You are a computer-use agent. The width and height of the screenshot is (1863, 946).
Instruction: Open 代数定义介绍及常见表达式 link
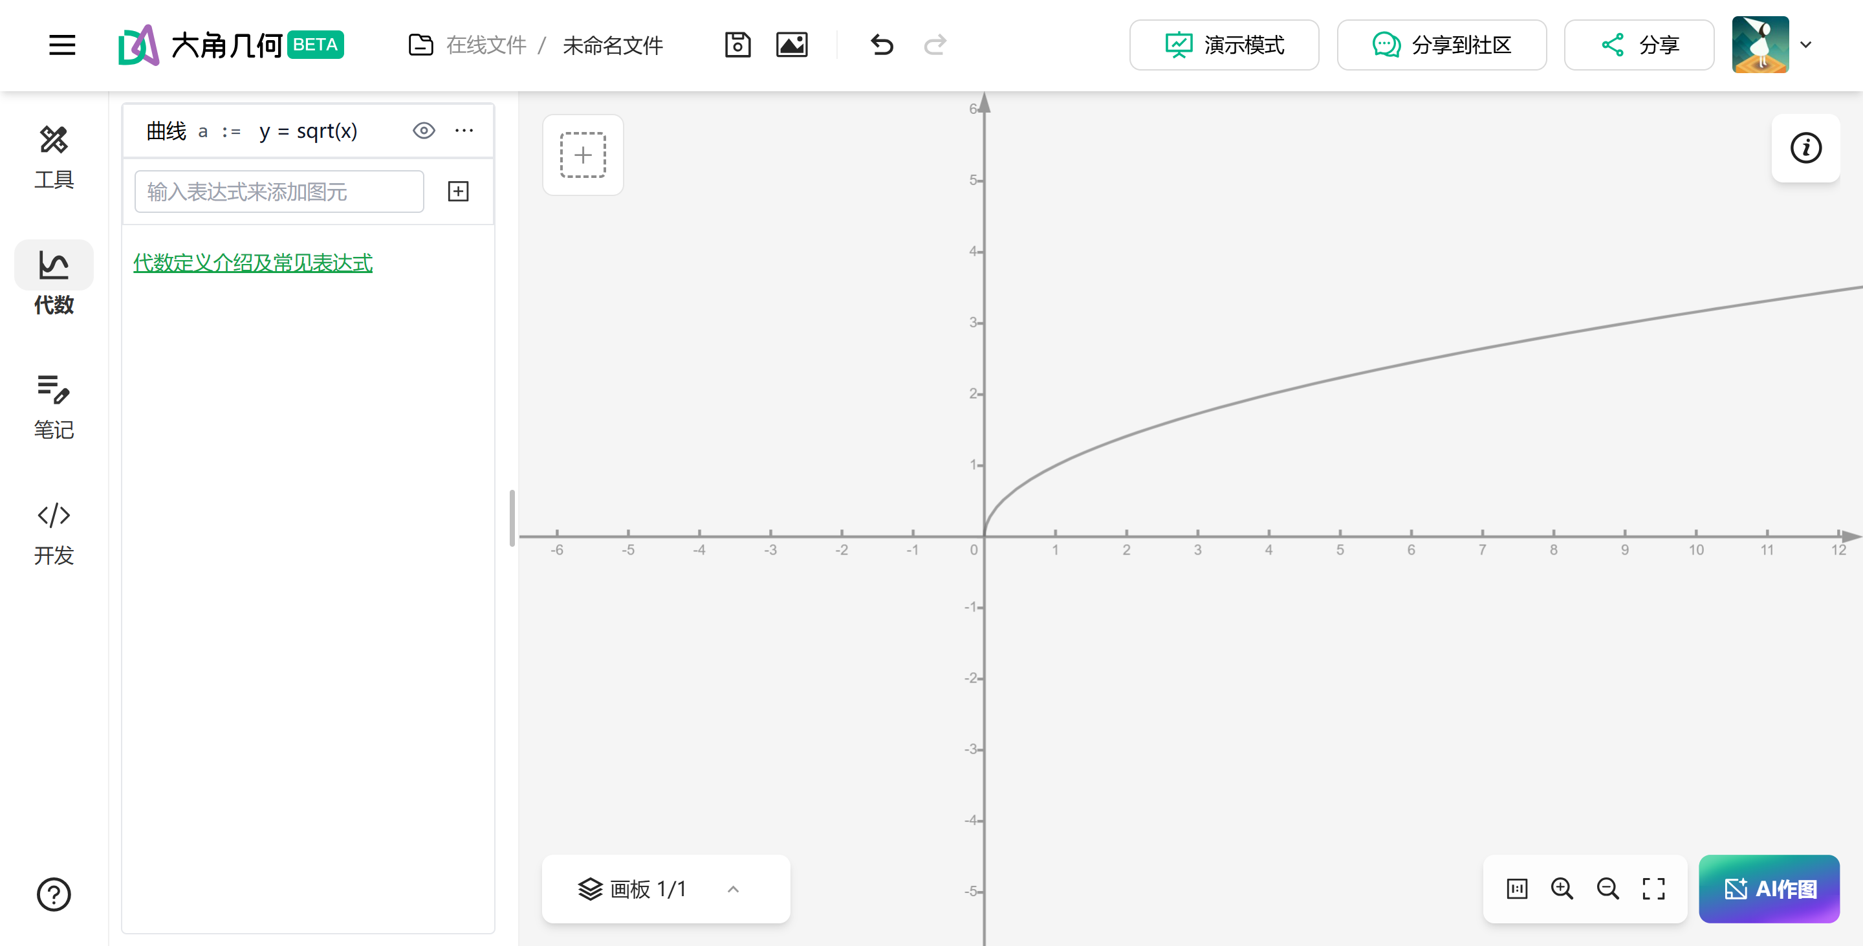pos(252,263)
